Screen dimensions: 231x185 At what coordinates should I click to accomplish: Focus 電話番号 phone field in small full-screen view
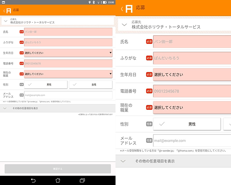[x=68, y=64]
